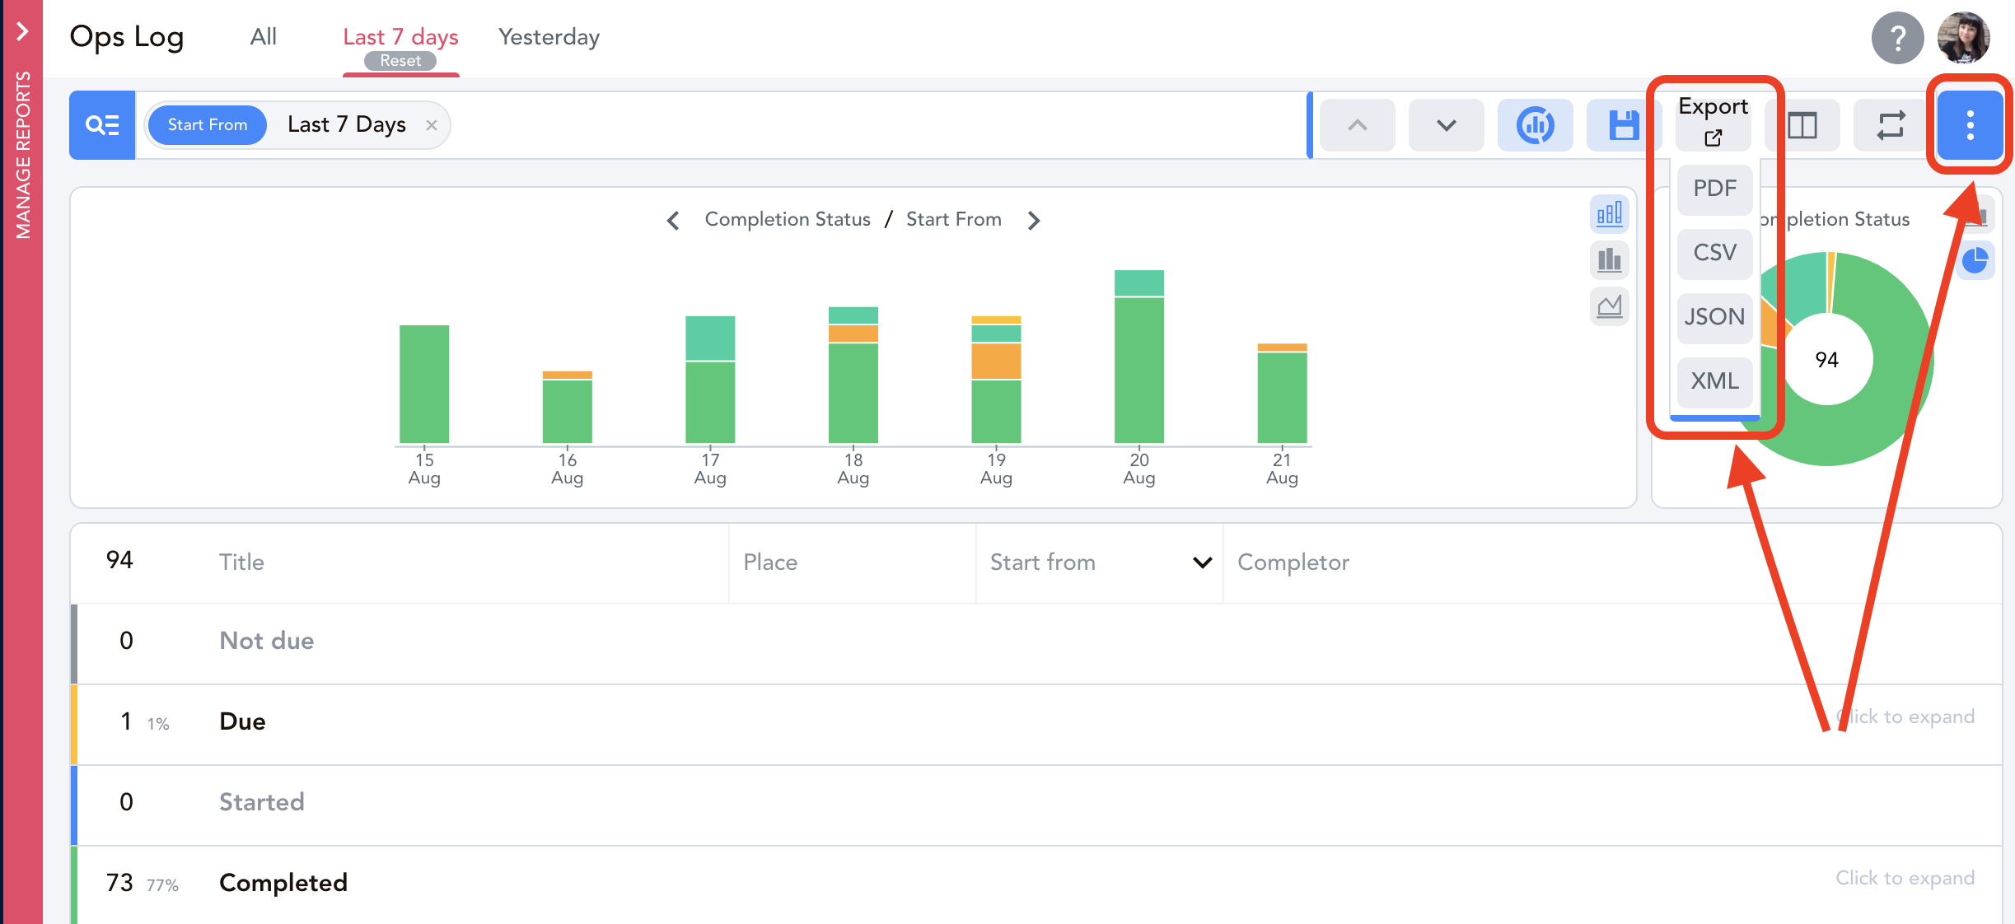Click the Title column header

point(241,562)
